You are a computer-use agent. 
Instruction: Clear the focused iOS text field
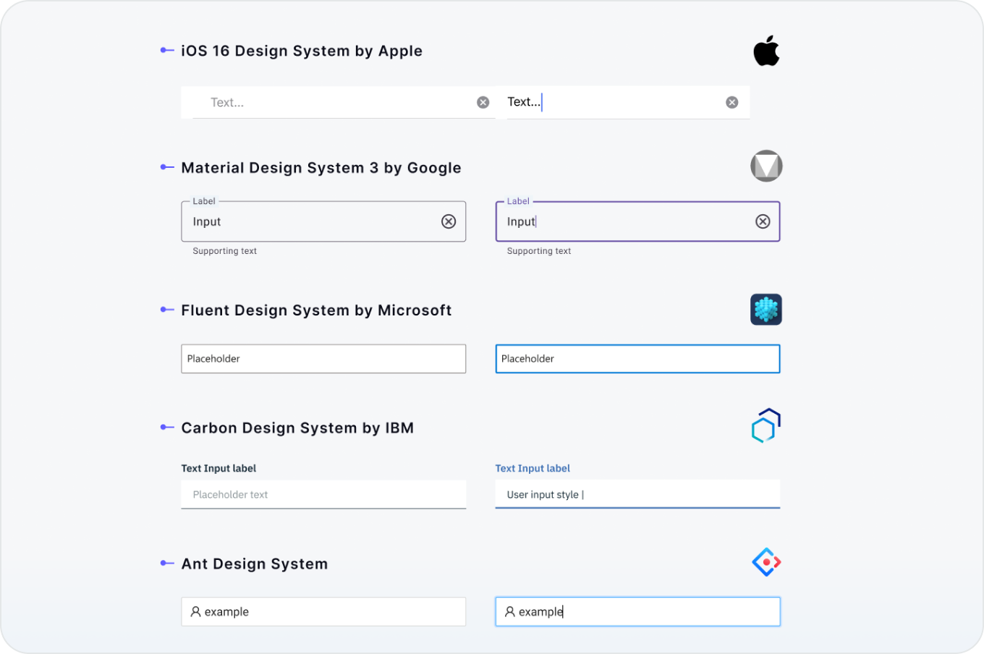[732, 103]
